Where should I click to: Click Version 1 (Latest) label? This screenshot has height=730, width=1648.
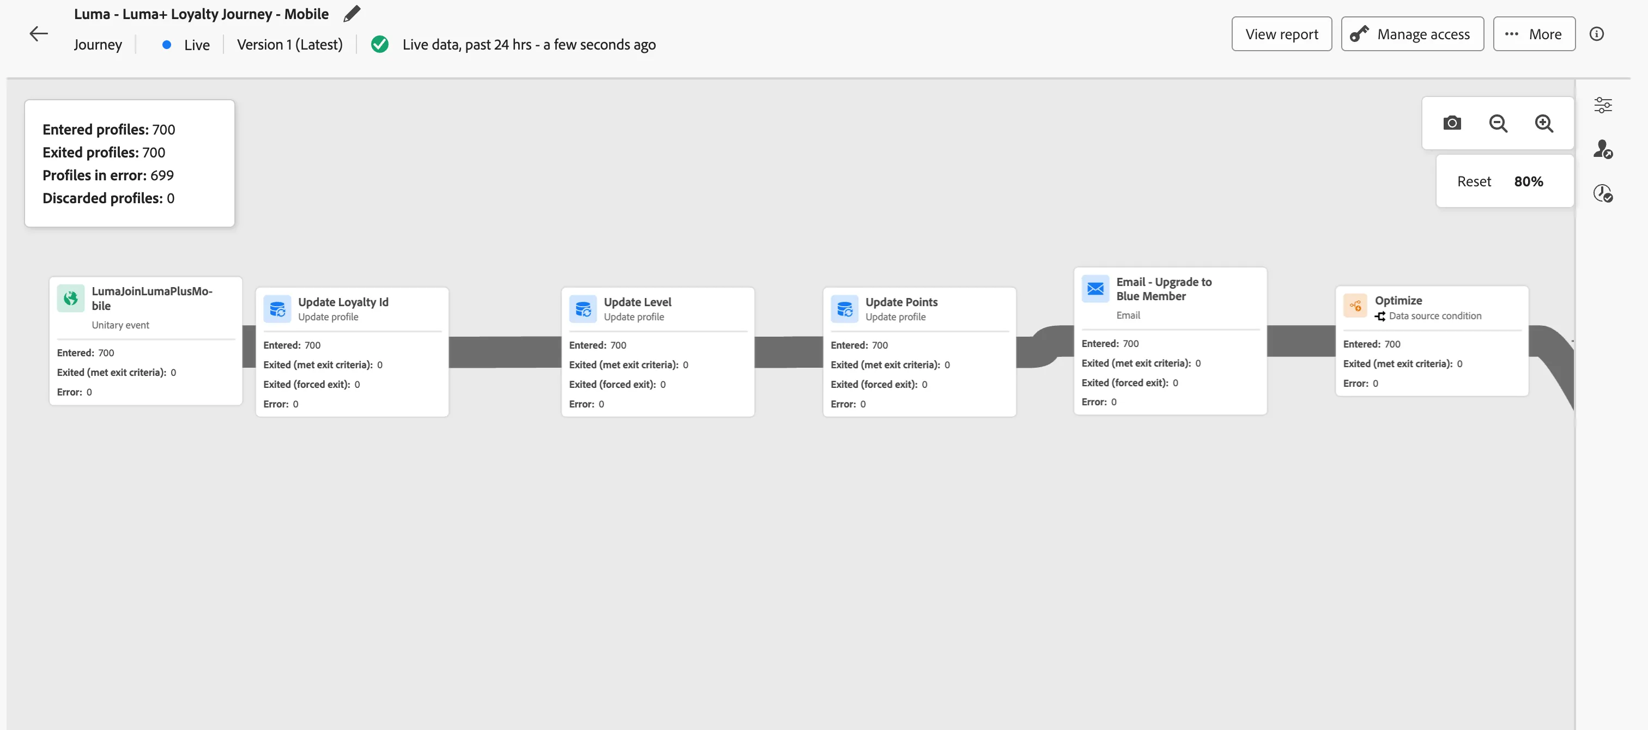click(x=290, y=44)
